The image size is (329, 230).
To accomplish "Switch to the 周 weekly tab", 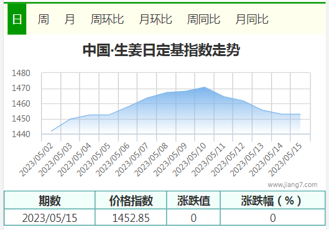I will tap(44, 19).
